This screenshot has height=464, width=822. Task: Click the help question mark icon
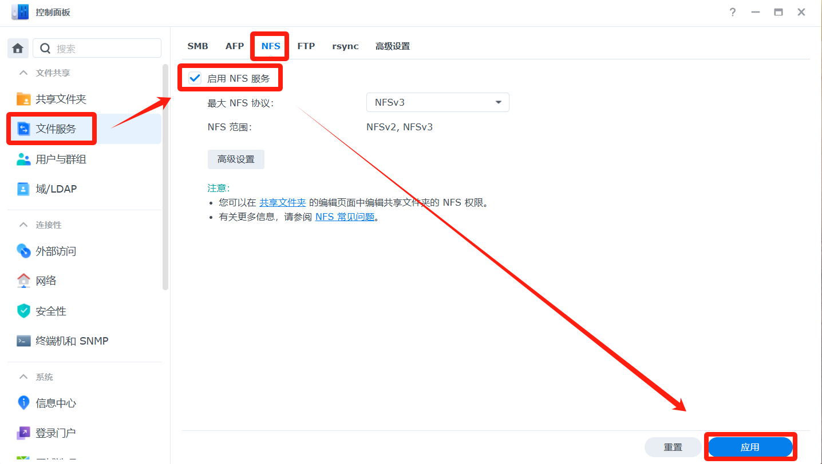pos(733,13)
